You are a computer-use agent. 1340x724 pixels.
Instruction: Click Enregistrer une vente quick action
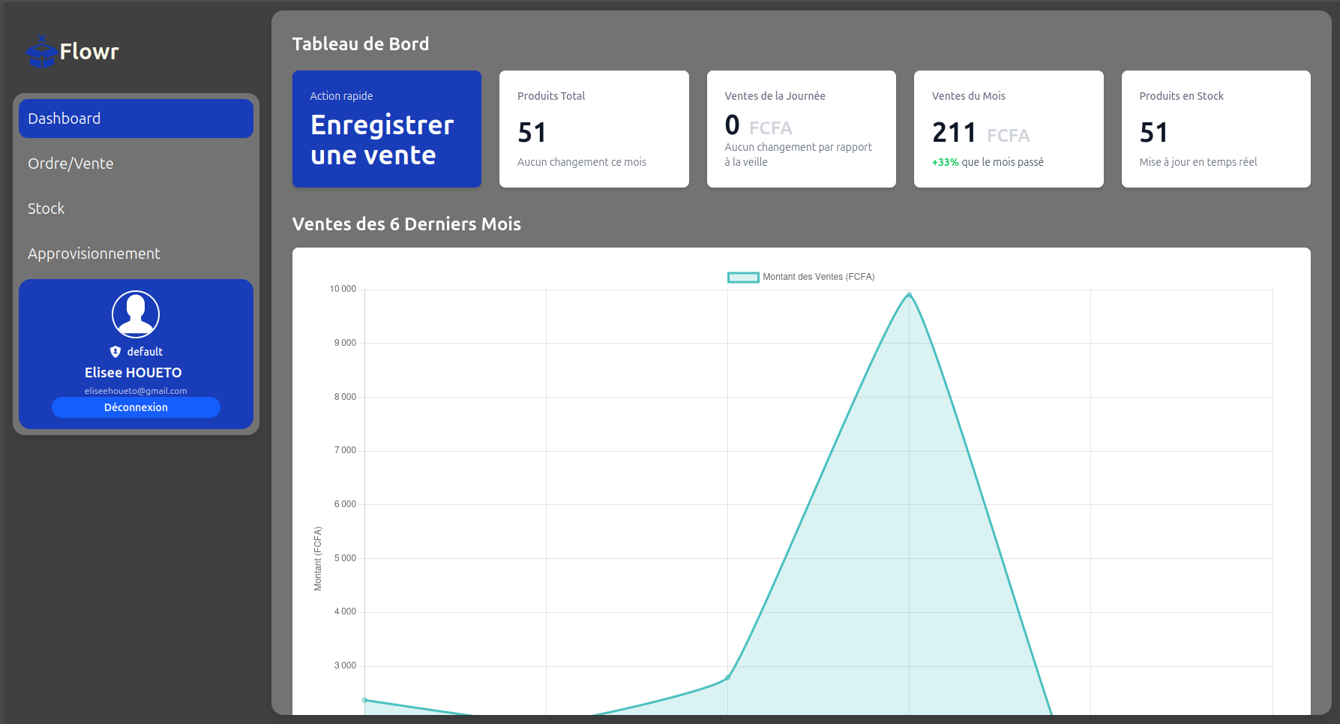coord(386,129)
